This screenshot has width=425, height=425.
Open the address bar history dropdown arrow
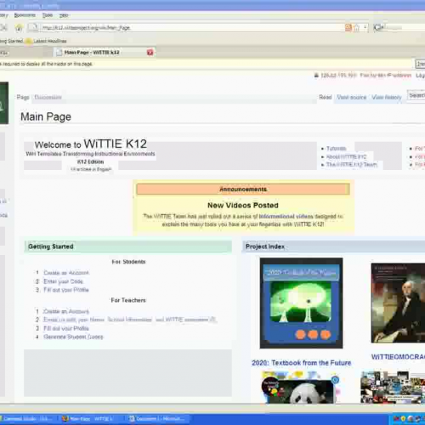click(365, 27)
